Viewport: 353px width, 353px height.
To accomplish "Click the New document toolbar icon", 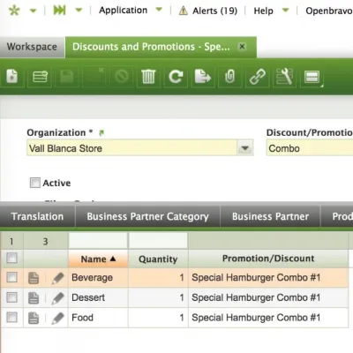I will click(x=12, y=77).
